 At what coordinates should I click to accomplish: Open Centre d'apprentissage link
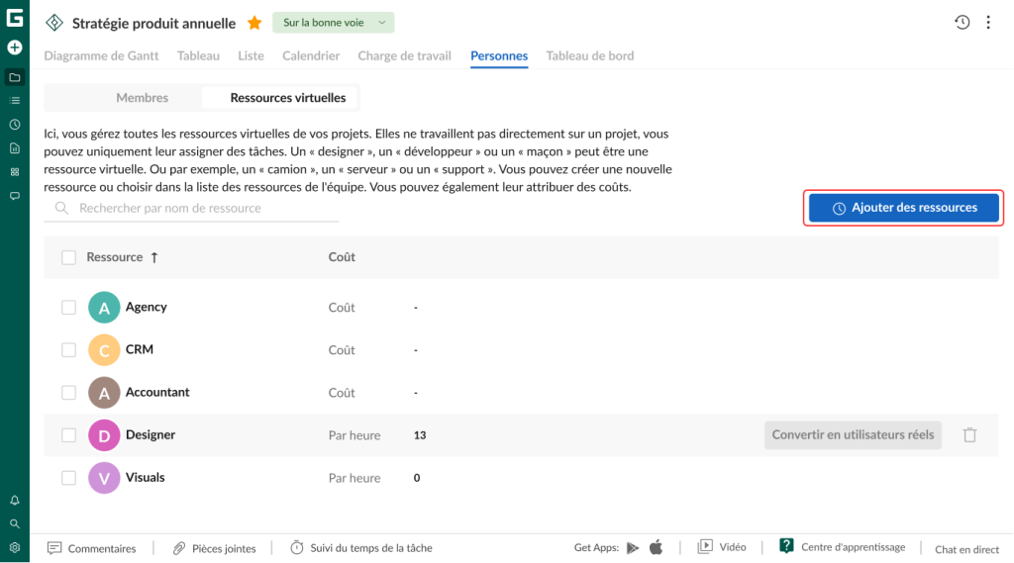click(842, 547)
